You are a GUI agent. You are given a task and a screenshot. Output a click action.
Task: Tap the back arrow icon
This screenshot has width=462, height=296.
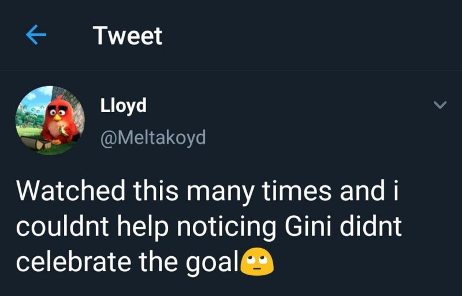(x=36, y=36)
